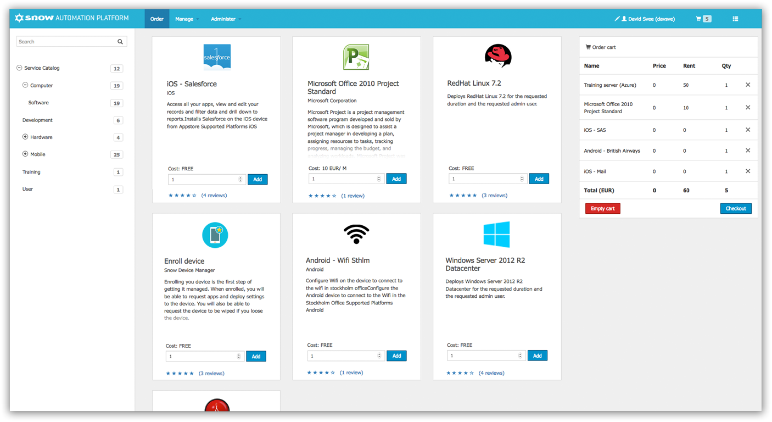The height and width of the screenshot is (422, 772).
Task: Open the 4 reviews link for iOS - Salesforce
Action: pos(214,196)
